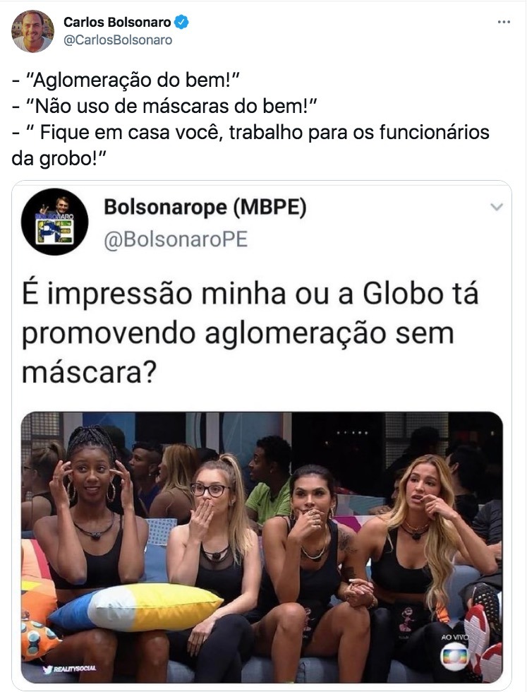The height and width of the screenshot is (692, 527).
Task: Open the Bolsonarope (MBPE) account name
Action: 205,206
